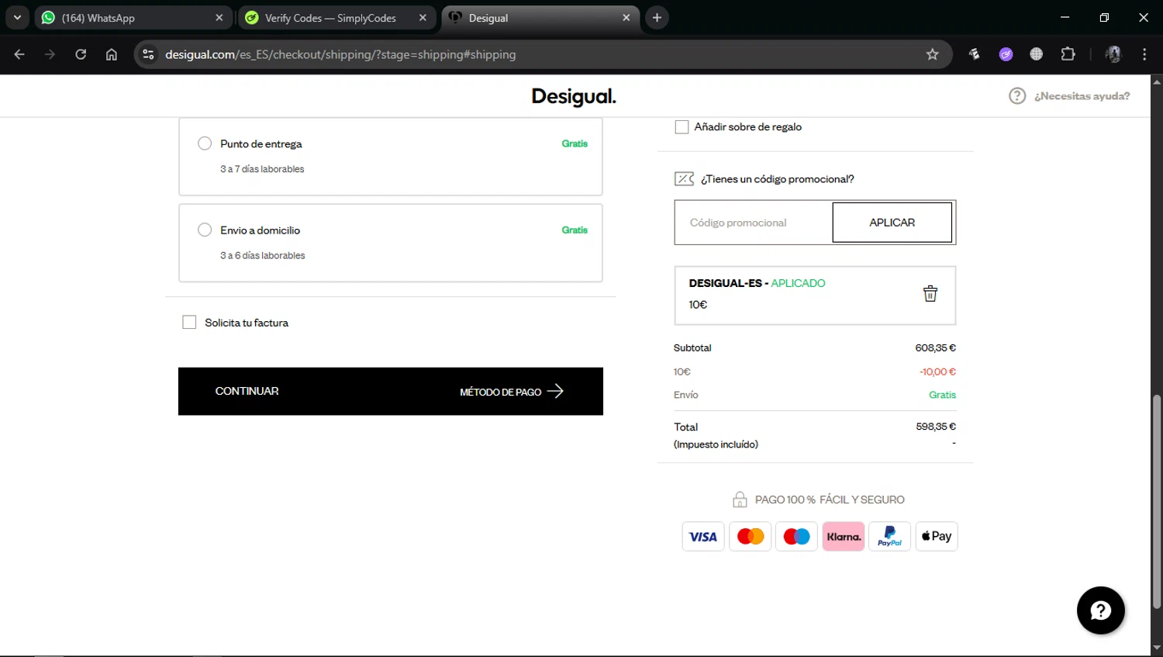The image size is (1163, 657).
Task: Click the secure payment padlock icon
Action: coord(740,500)
